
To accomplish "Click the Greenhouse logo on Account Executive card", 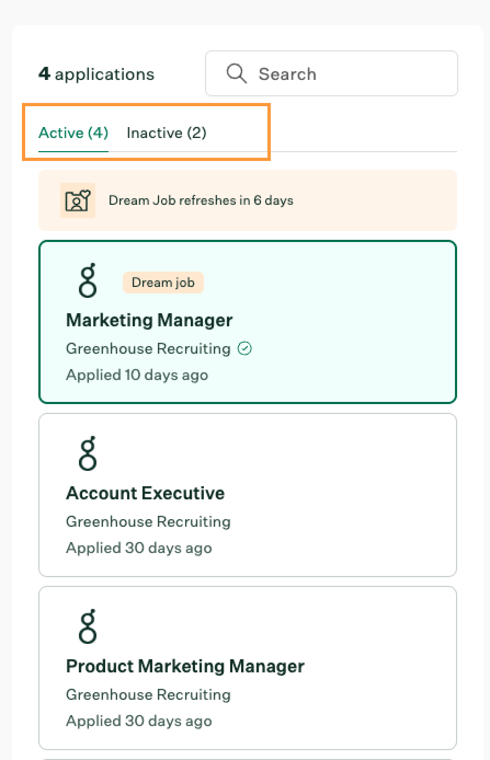I will tap(88, 453).
